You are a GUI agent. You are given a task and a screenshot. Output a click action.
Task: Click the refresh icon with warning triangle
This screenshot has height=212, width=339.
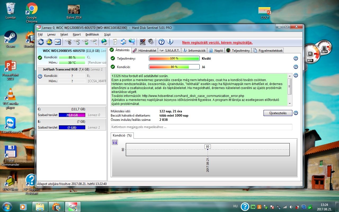point(49,42)
